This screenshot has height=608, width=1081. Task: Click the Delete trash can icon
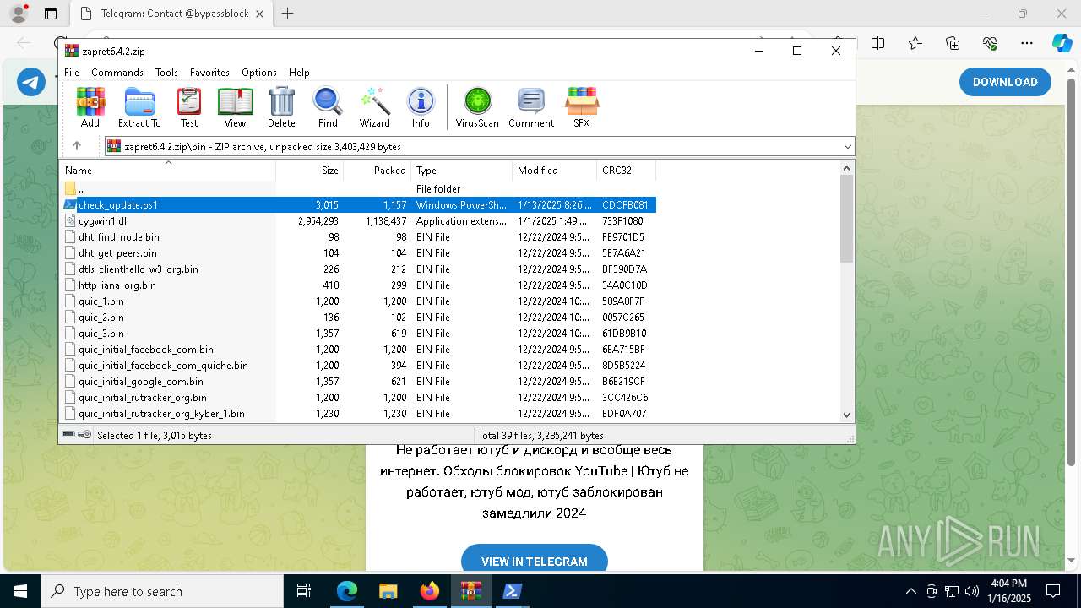point(281,107)
